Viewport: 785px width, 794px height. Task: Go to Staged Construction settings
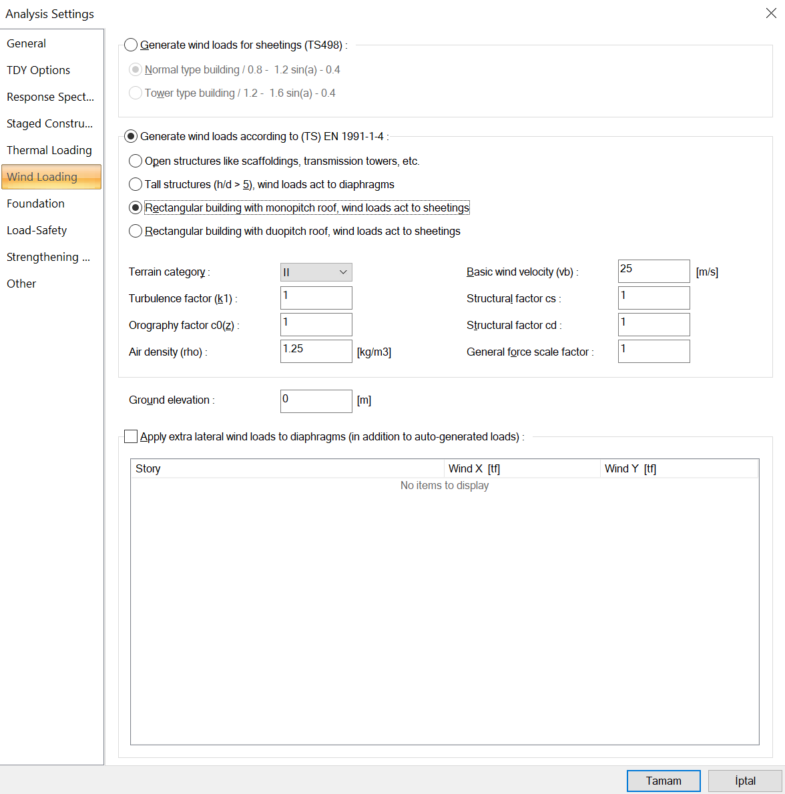[x=51, y=123]
